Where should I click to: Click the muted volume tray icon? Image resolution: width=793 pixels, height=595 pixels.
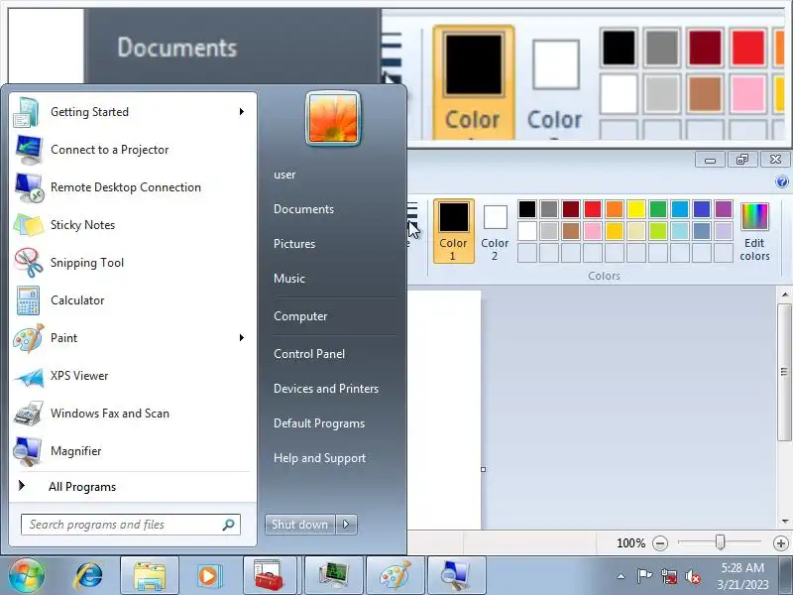[693, 576]
